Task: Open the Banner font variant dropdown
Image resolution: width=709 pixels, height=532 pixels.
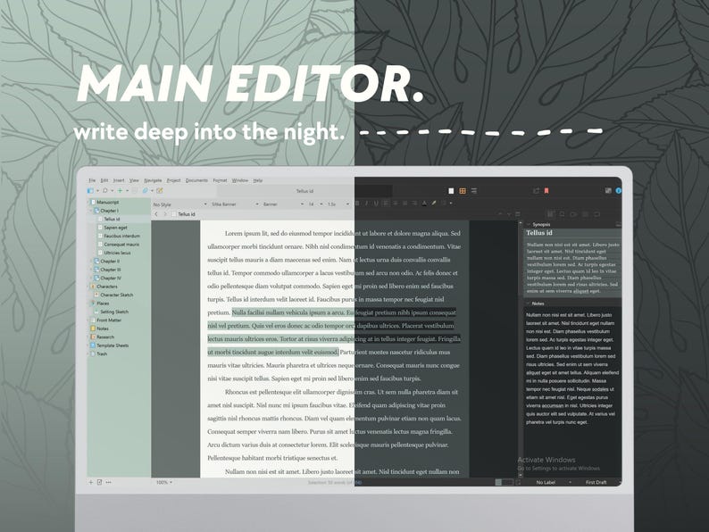Action: [283, 204]
